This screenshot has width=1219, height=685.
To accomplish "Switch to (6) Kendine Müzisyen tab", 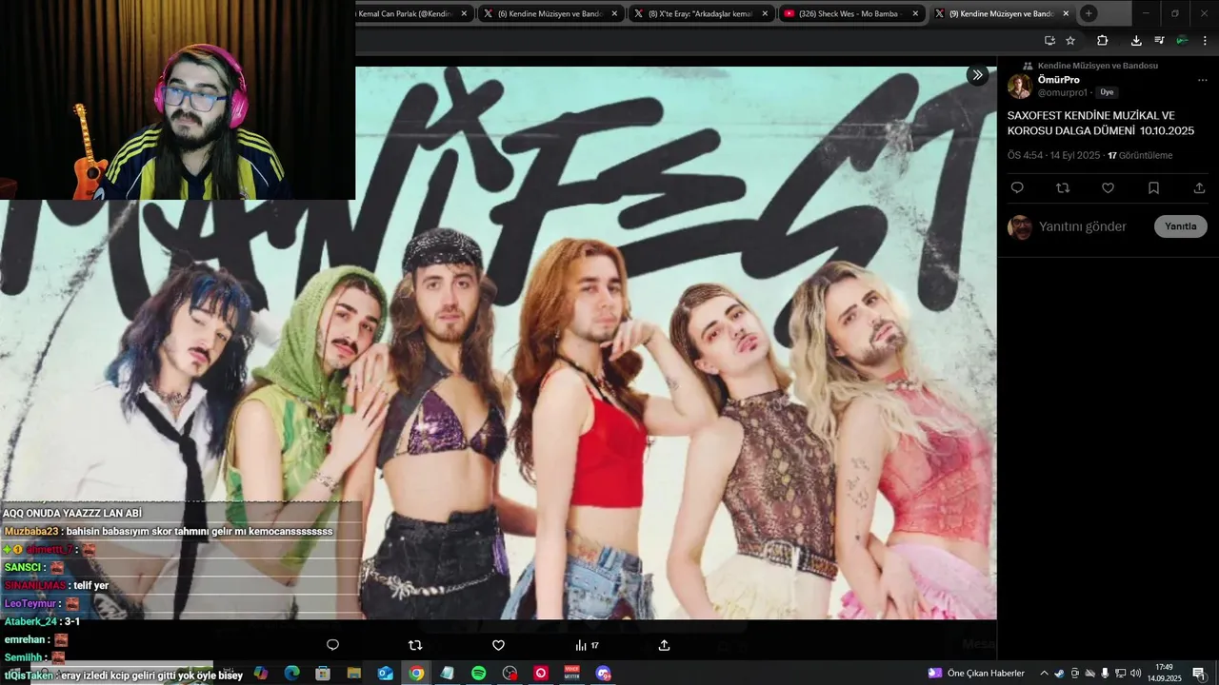I will click(x=550, y=13).
